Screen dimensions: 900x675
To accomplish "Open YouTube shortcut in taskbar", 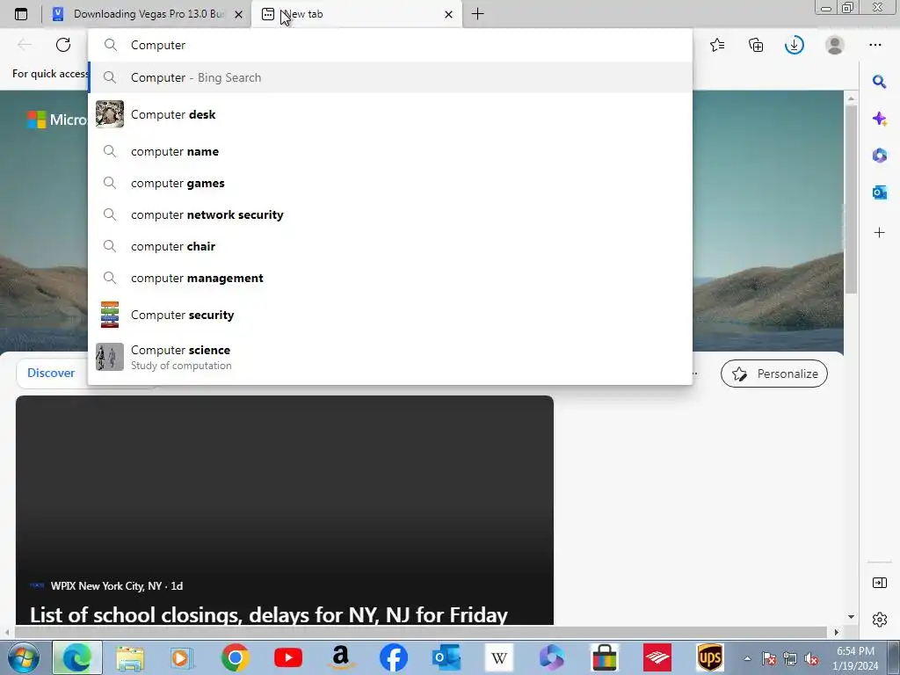I will tap(288, 657).
